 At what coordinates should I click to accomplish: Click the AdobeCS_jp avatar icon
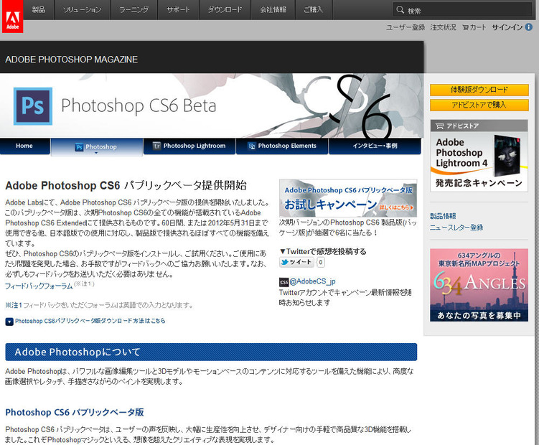[x=283, y=282]
